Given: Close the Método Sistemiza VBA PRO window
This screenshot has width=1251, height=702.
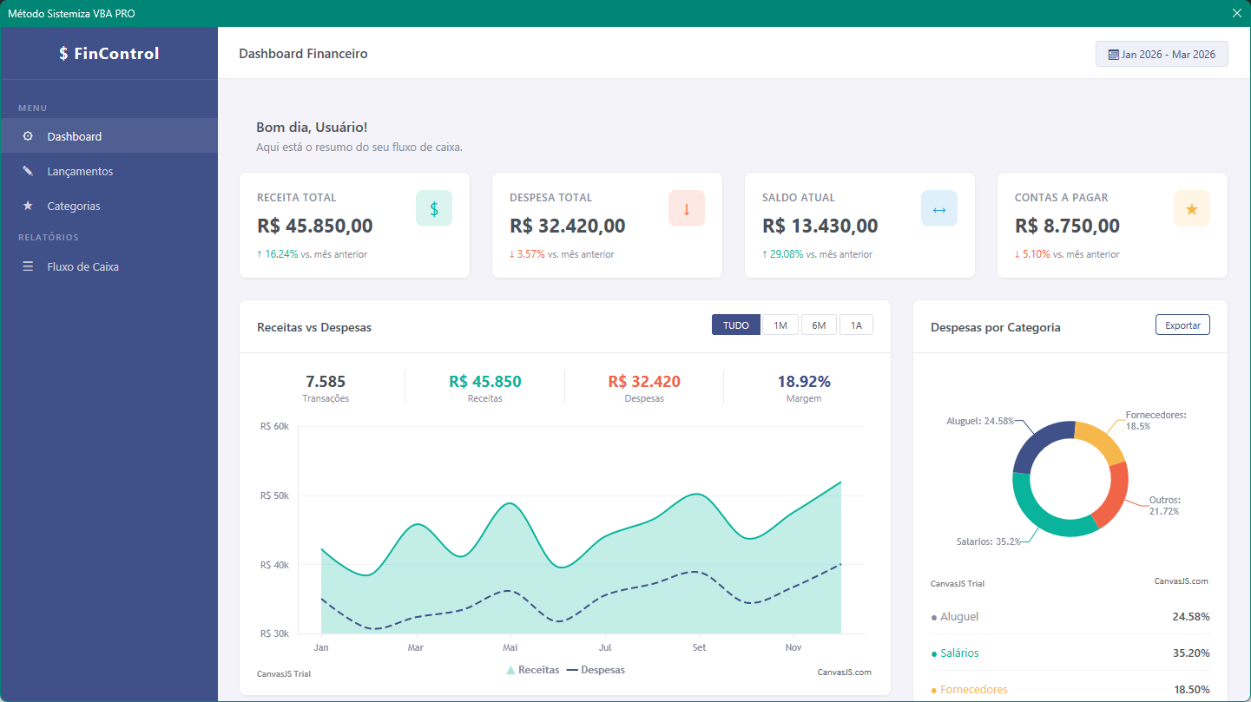Looking at the screenshot, I should click(x=1237, y=13).
